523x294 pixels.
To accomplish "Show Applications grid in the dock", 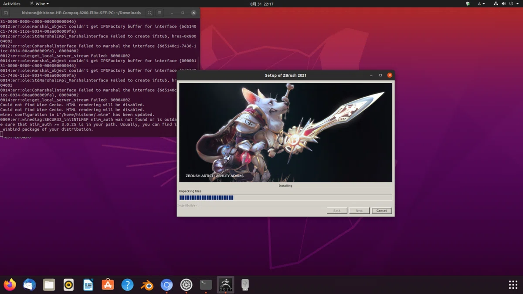I will (x=513, y=285).
